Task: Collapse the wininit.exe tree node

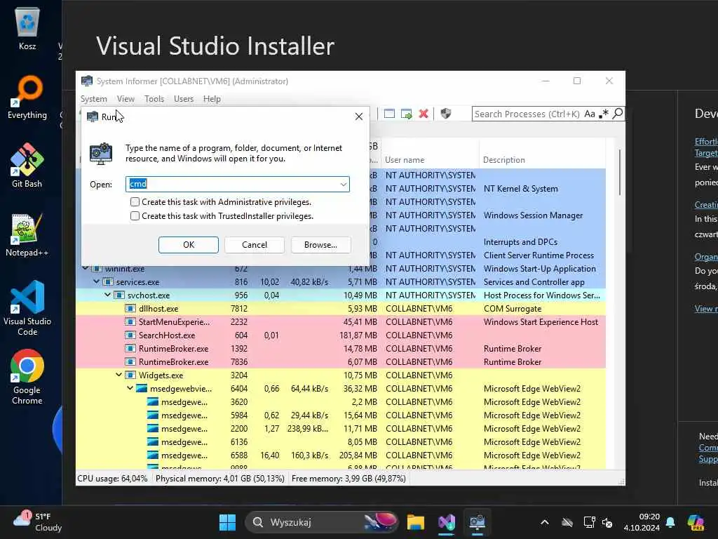Action: (85, 268)
